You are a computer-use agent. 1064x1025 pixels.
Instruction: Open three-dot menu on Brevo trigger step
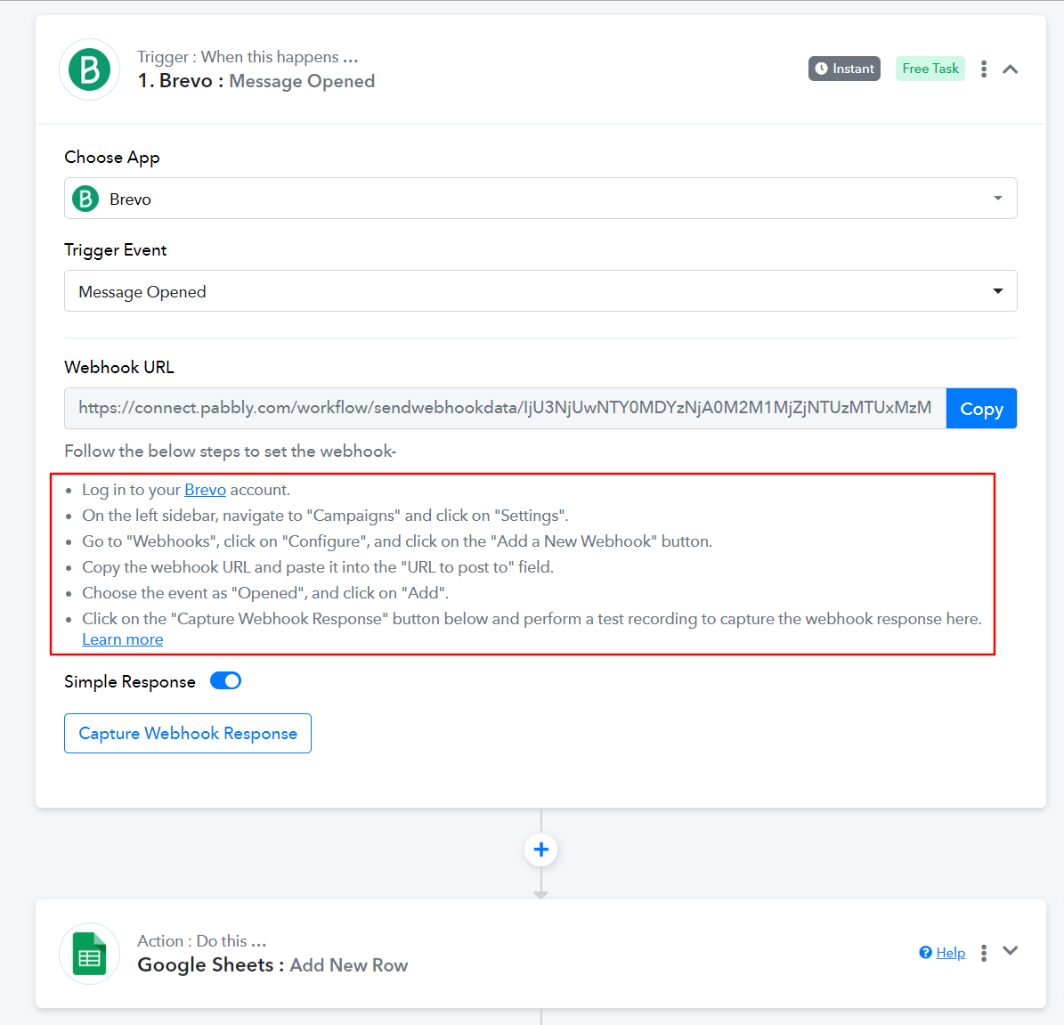click(x=984, y=69)
